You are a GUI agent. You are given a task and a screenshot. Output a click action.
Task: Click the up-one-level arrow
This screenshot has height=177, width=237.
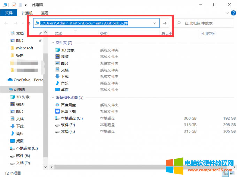30,23
